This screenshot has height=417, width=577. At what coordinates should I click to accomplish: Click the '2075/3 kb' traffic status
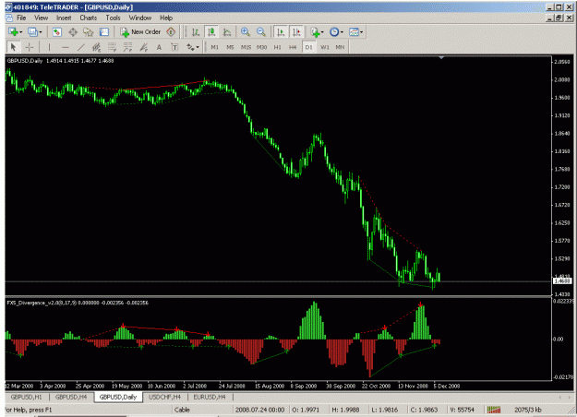coord(527,410)
